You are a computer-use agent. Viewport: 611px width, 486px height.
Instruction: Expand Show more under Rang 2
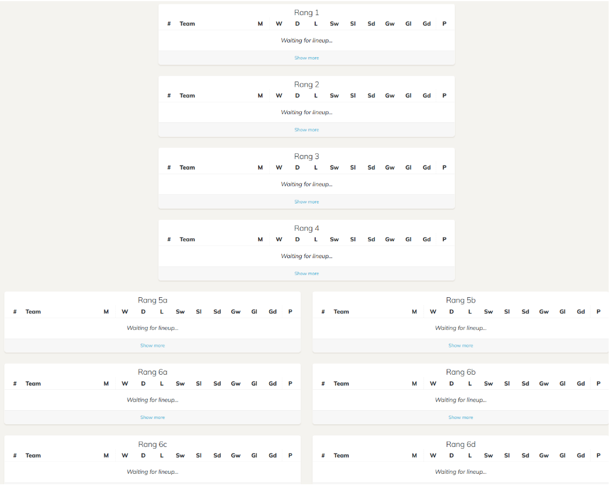[x=306, y=130]
